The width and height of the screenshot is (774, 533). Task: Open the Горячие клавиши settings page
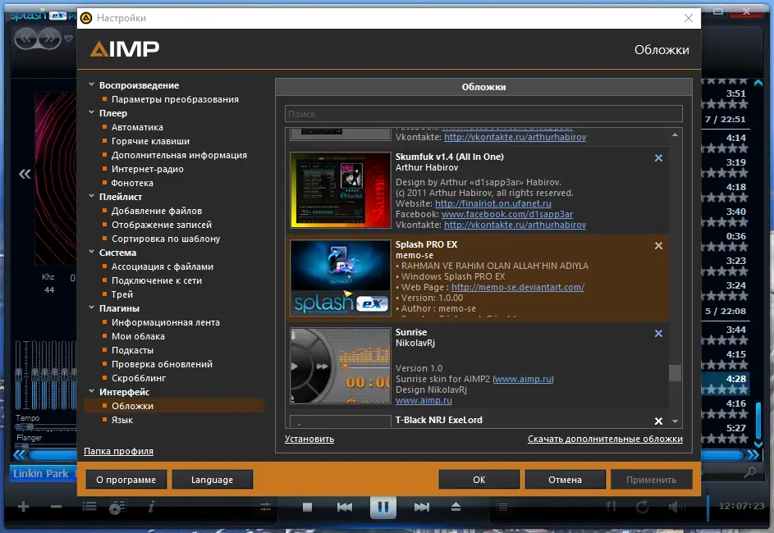[150, 141]
